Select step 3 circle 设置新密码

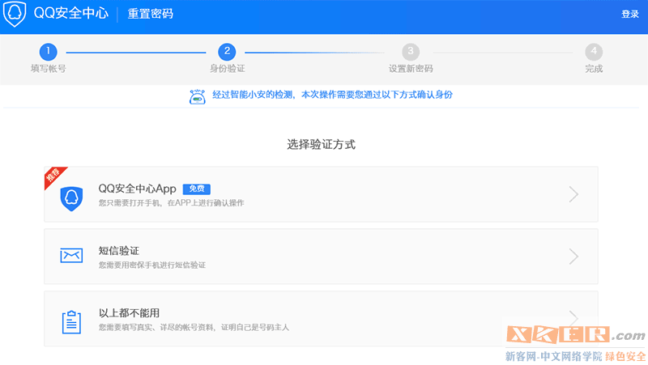[x=411, y=52]
